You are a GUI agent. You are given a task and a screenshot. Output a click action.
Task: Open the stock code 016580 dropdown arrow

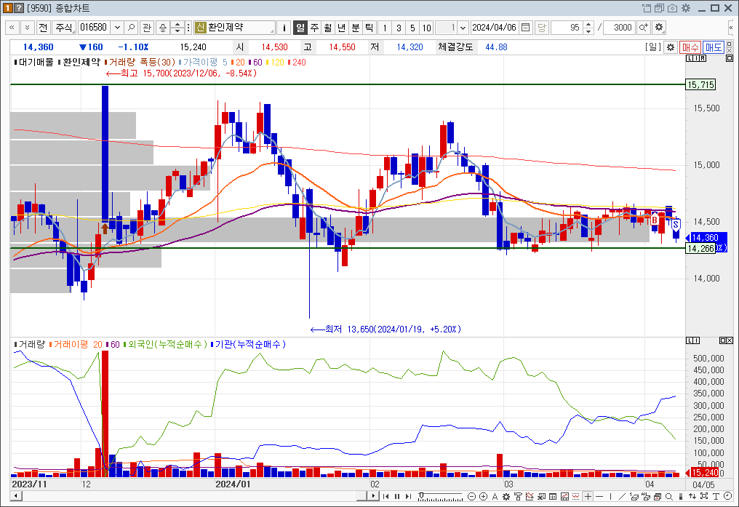[117, 28]
